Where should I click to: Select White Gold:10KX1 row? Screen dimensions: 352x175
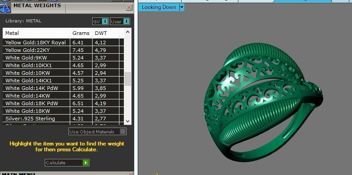[63, 65]
